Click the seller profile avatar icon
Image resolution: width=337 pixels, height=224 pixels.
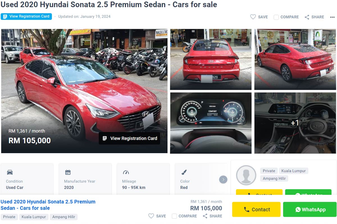(246, 175)
